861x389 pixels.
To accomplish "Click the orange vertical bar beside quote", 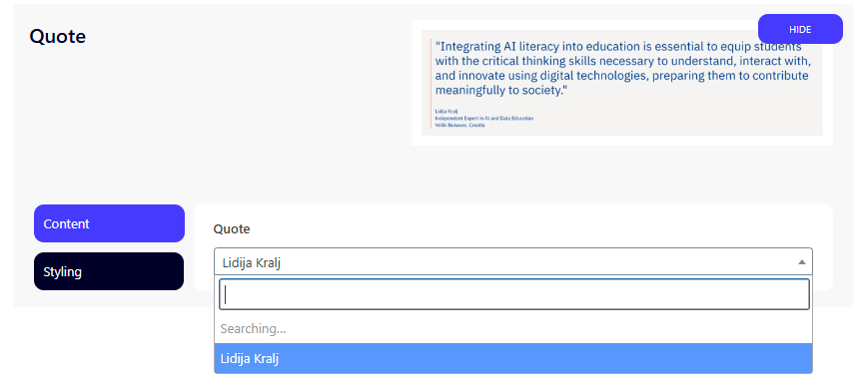I will 431,84.
